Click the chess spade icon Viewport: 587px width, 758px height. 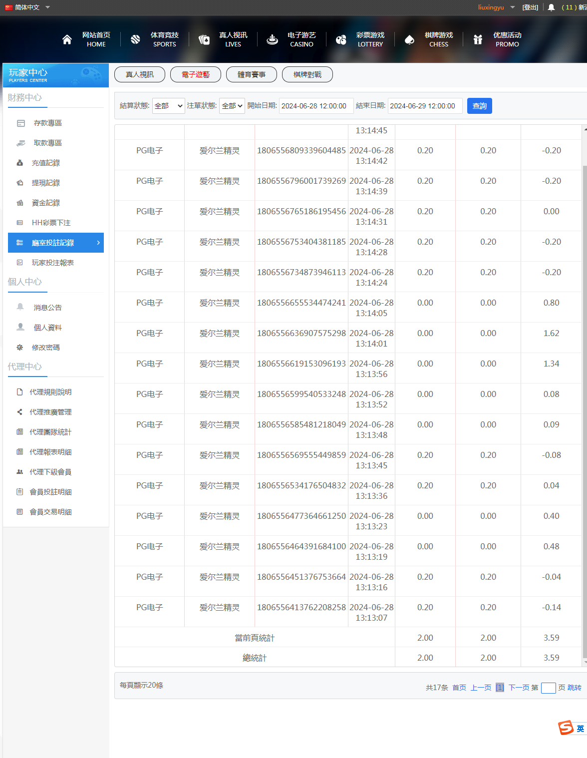click(409, 40)
